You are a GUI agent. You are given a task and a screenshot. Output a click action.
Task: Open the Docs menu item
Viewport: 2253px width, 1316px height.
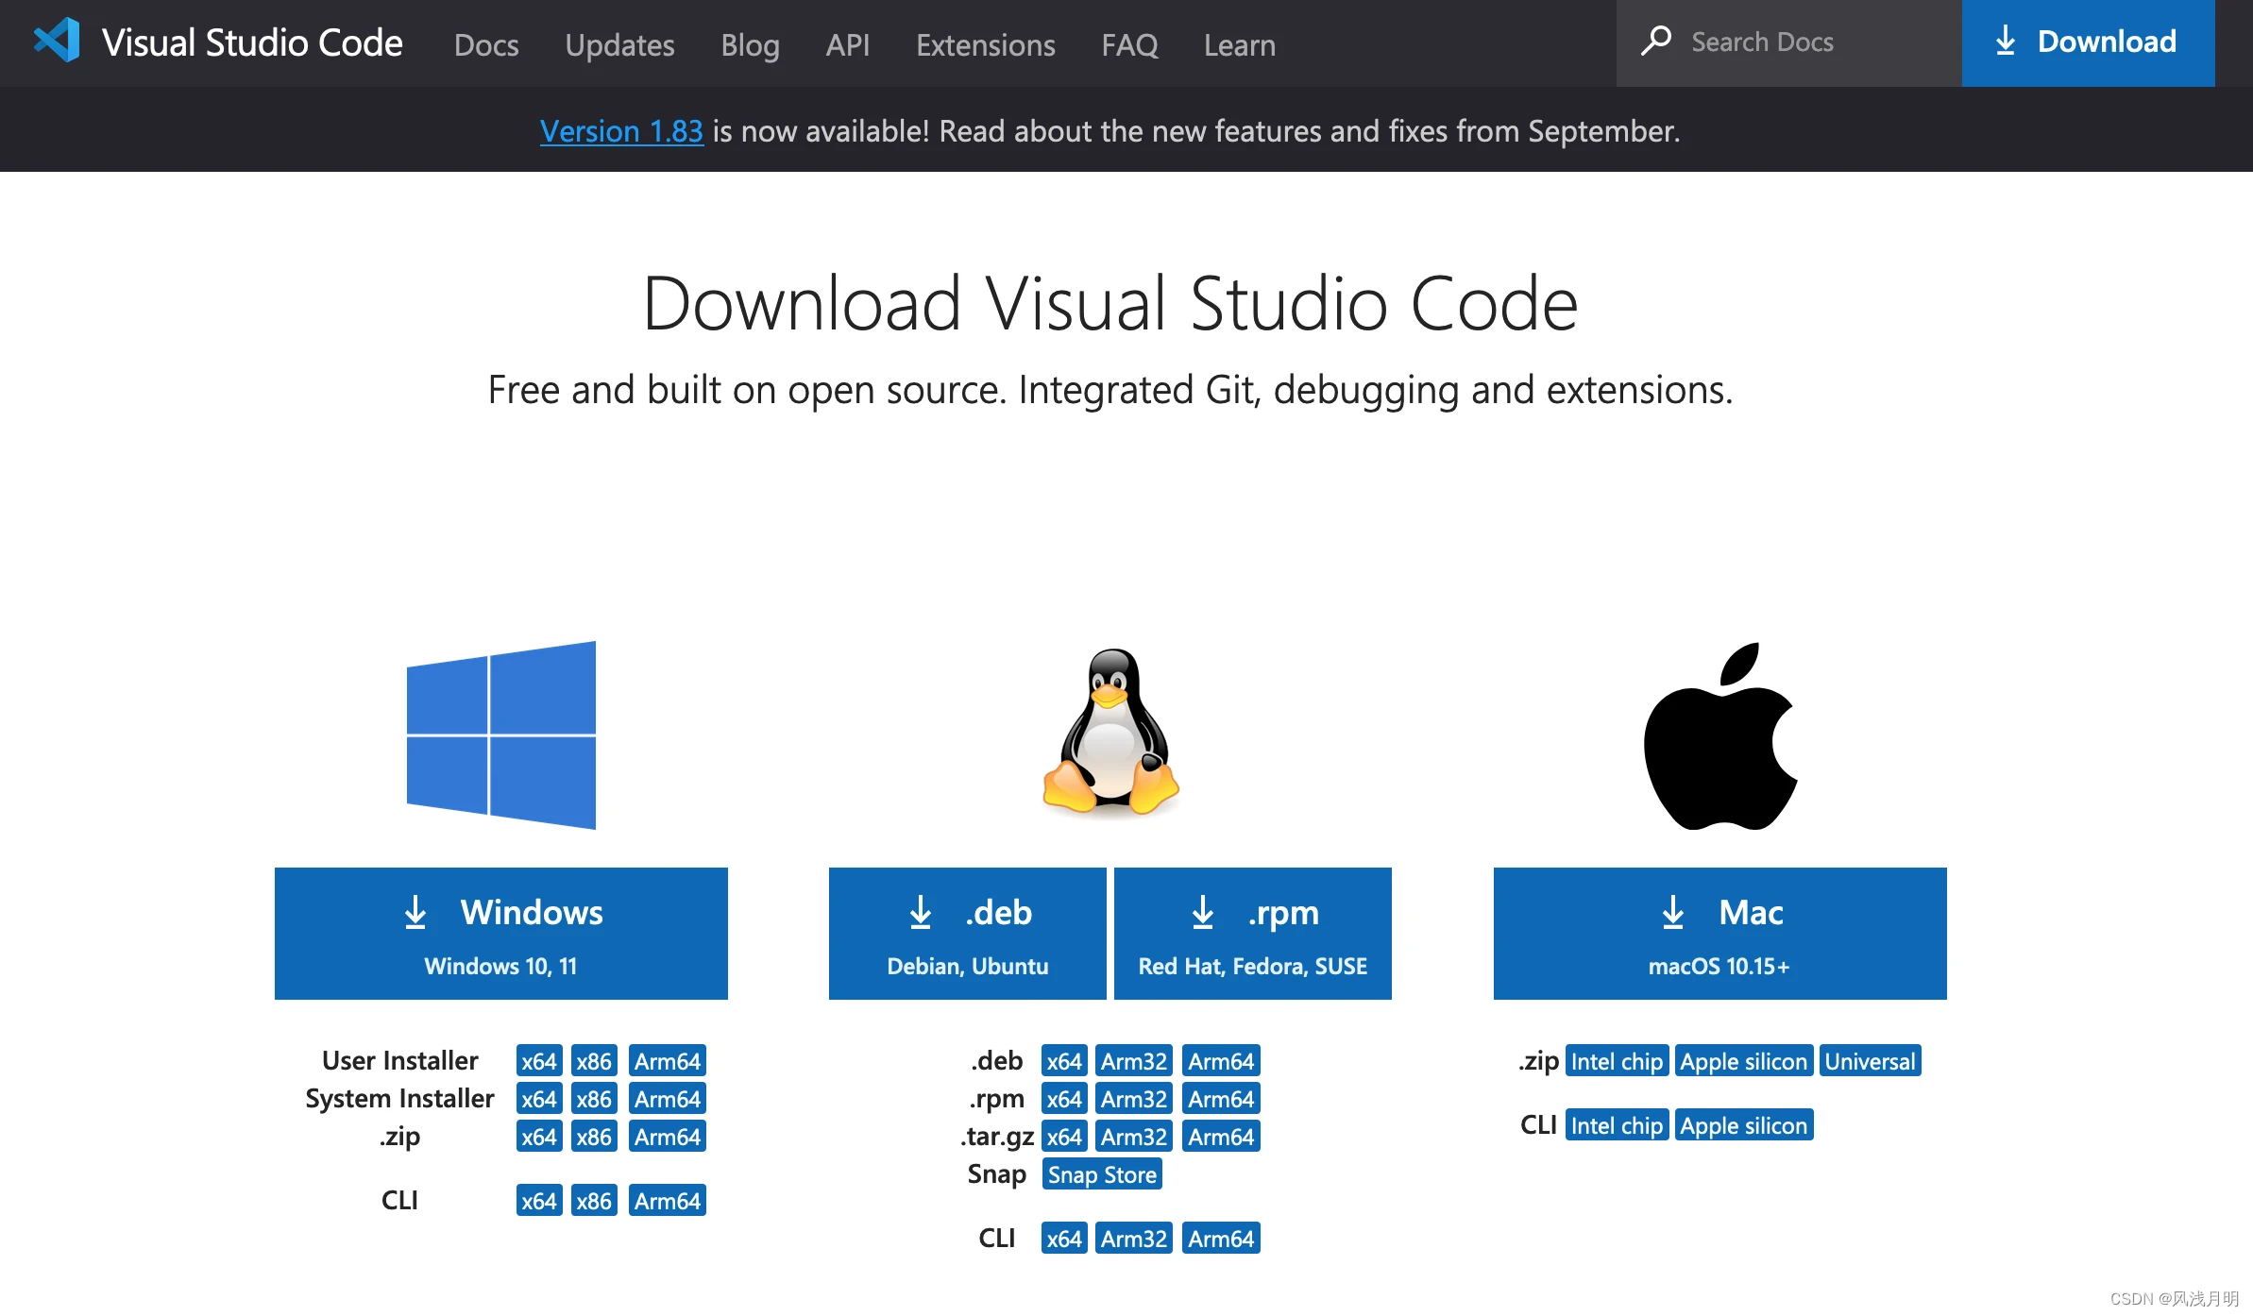pos(486,44)
